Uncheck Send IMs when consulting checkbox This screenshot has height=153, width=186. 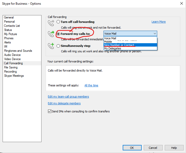point(50,111)
